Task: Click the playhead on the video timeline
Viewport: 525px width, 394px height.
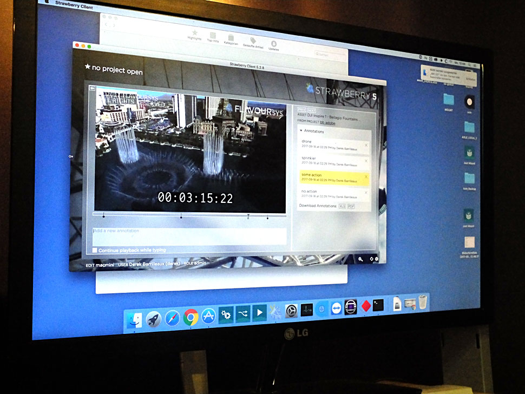Action: click(x=248, y=216)
